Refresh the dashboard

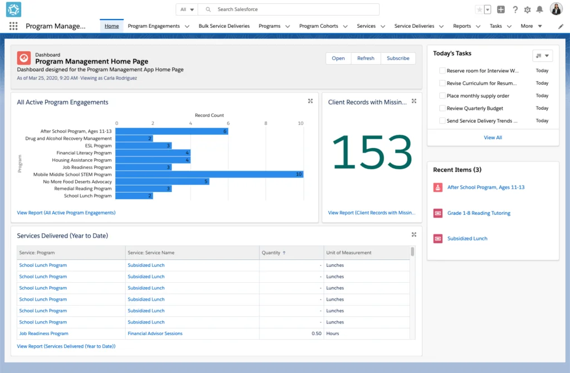pyautogui.click(x=366, y=58)
